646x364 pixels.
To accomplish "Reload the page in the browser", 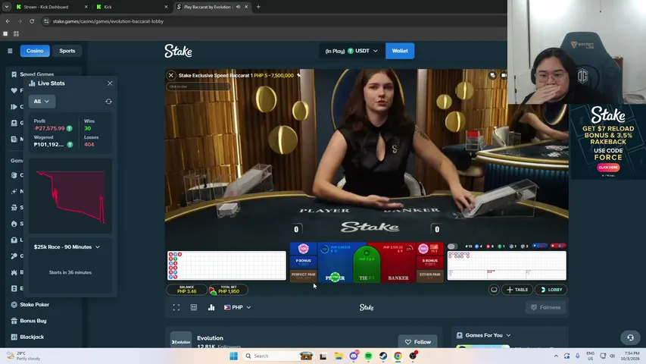I will pos(32,21).
